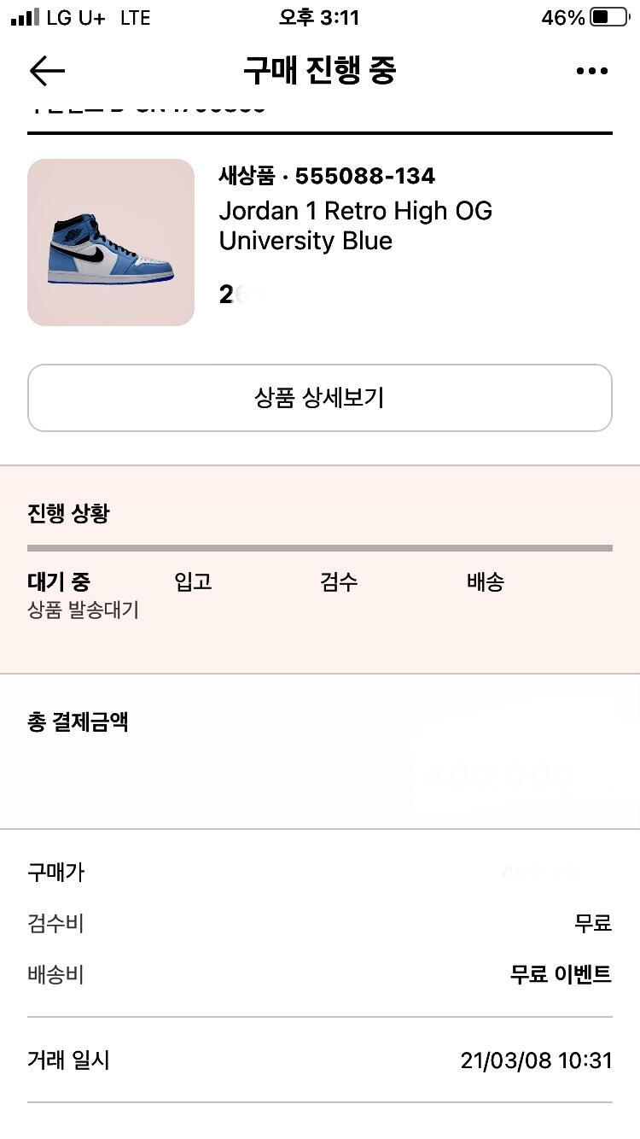Image resolution: width=640 pixels, height=1139 pixels.
Task: Tap the 구매 진행 중 page title
Action: [320, 71]
